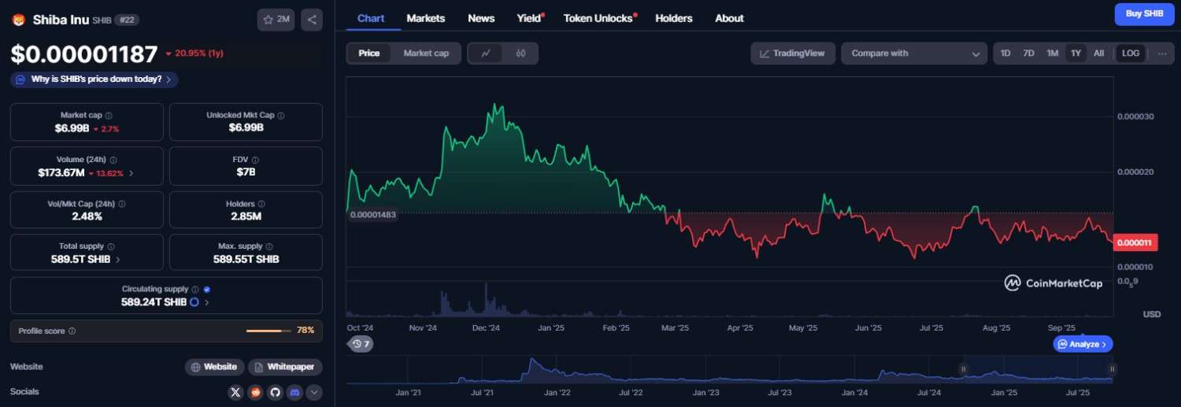
Task: Open the GitHub social link
Action: click(x=275, y=391)
